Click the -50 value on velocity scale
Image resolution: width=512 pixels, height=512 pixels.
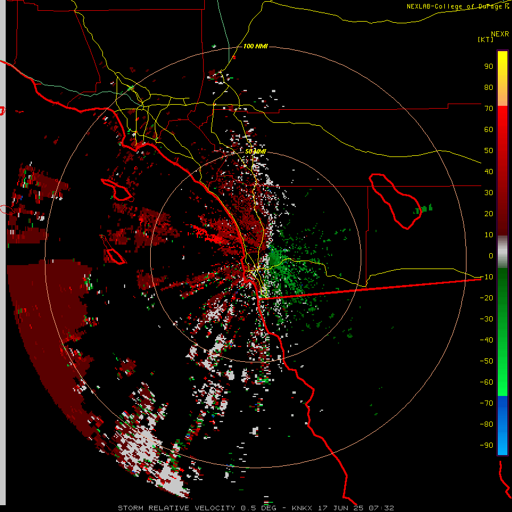tap(486, 361)
